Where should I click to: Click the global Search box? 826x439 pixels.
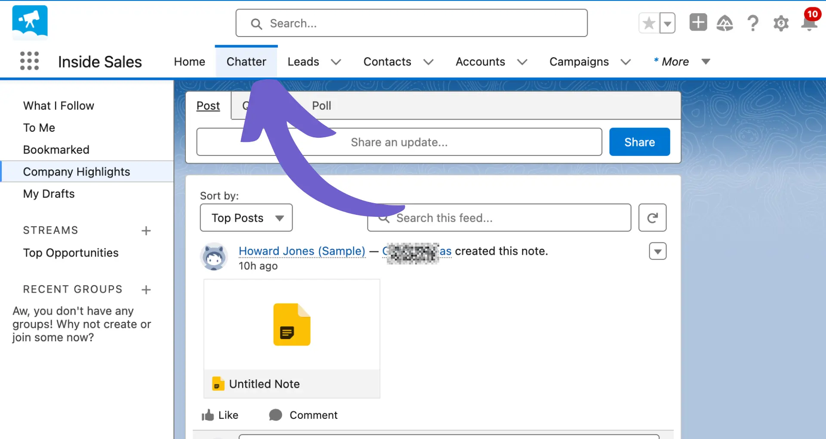point(411,23)
